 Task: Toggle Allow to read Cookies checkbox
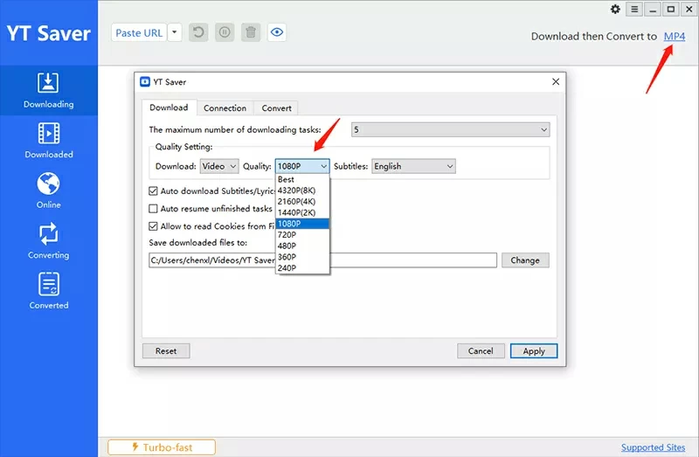154,226
